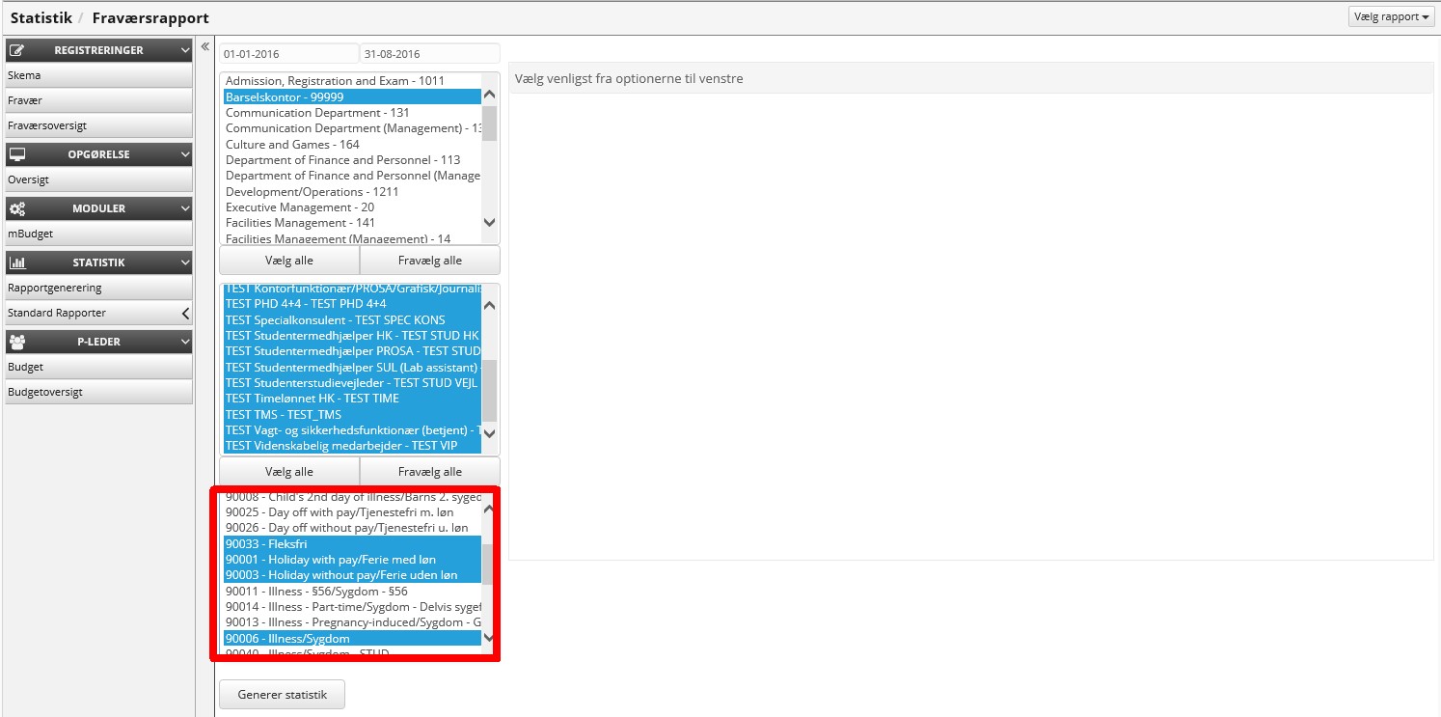Image resolution: width=1441 pixels, height=717 pixels.
Task: Expand the Standard Rapporter submenu arrow
Action: [x=184, y=314]
